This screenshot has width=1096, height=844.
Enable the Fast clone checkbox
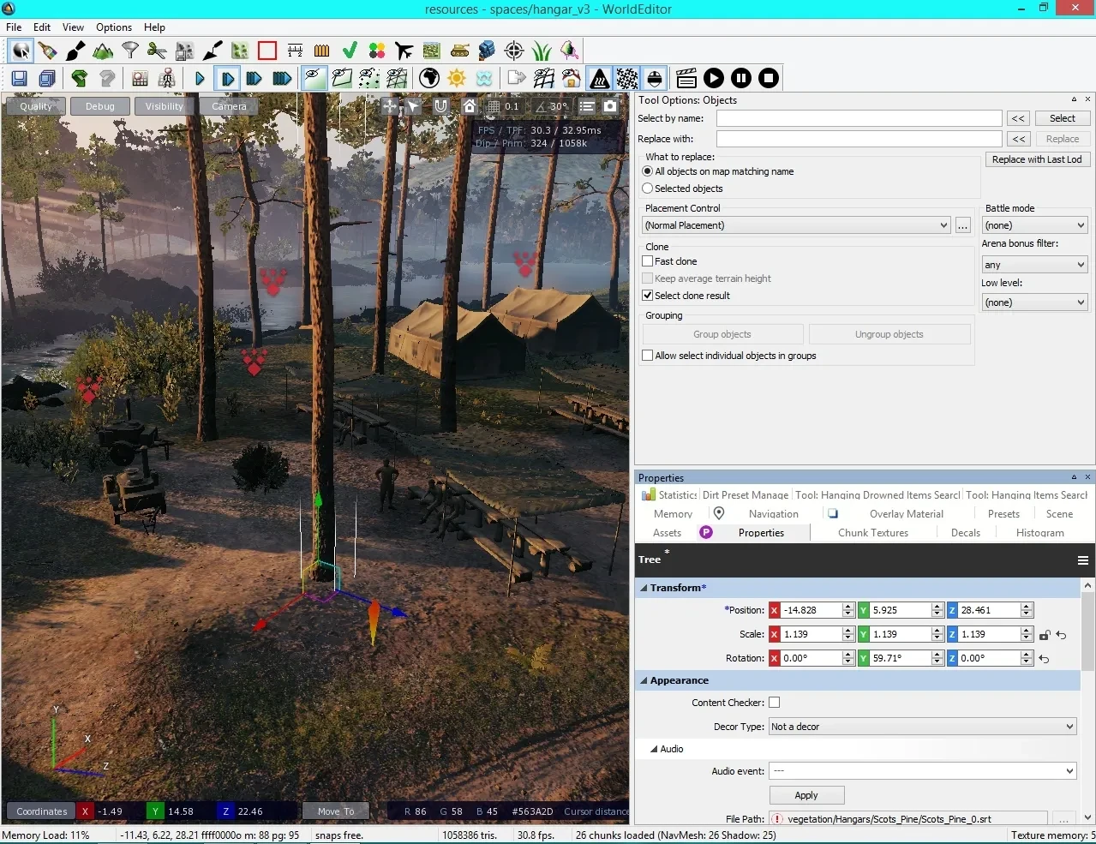[648, 261]
